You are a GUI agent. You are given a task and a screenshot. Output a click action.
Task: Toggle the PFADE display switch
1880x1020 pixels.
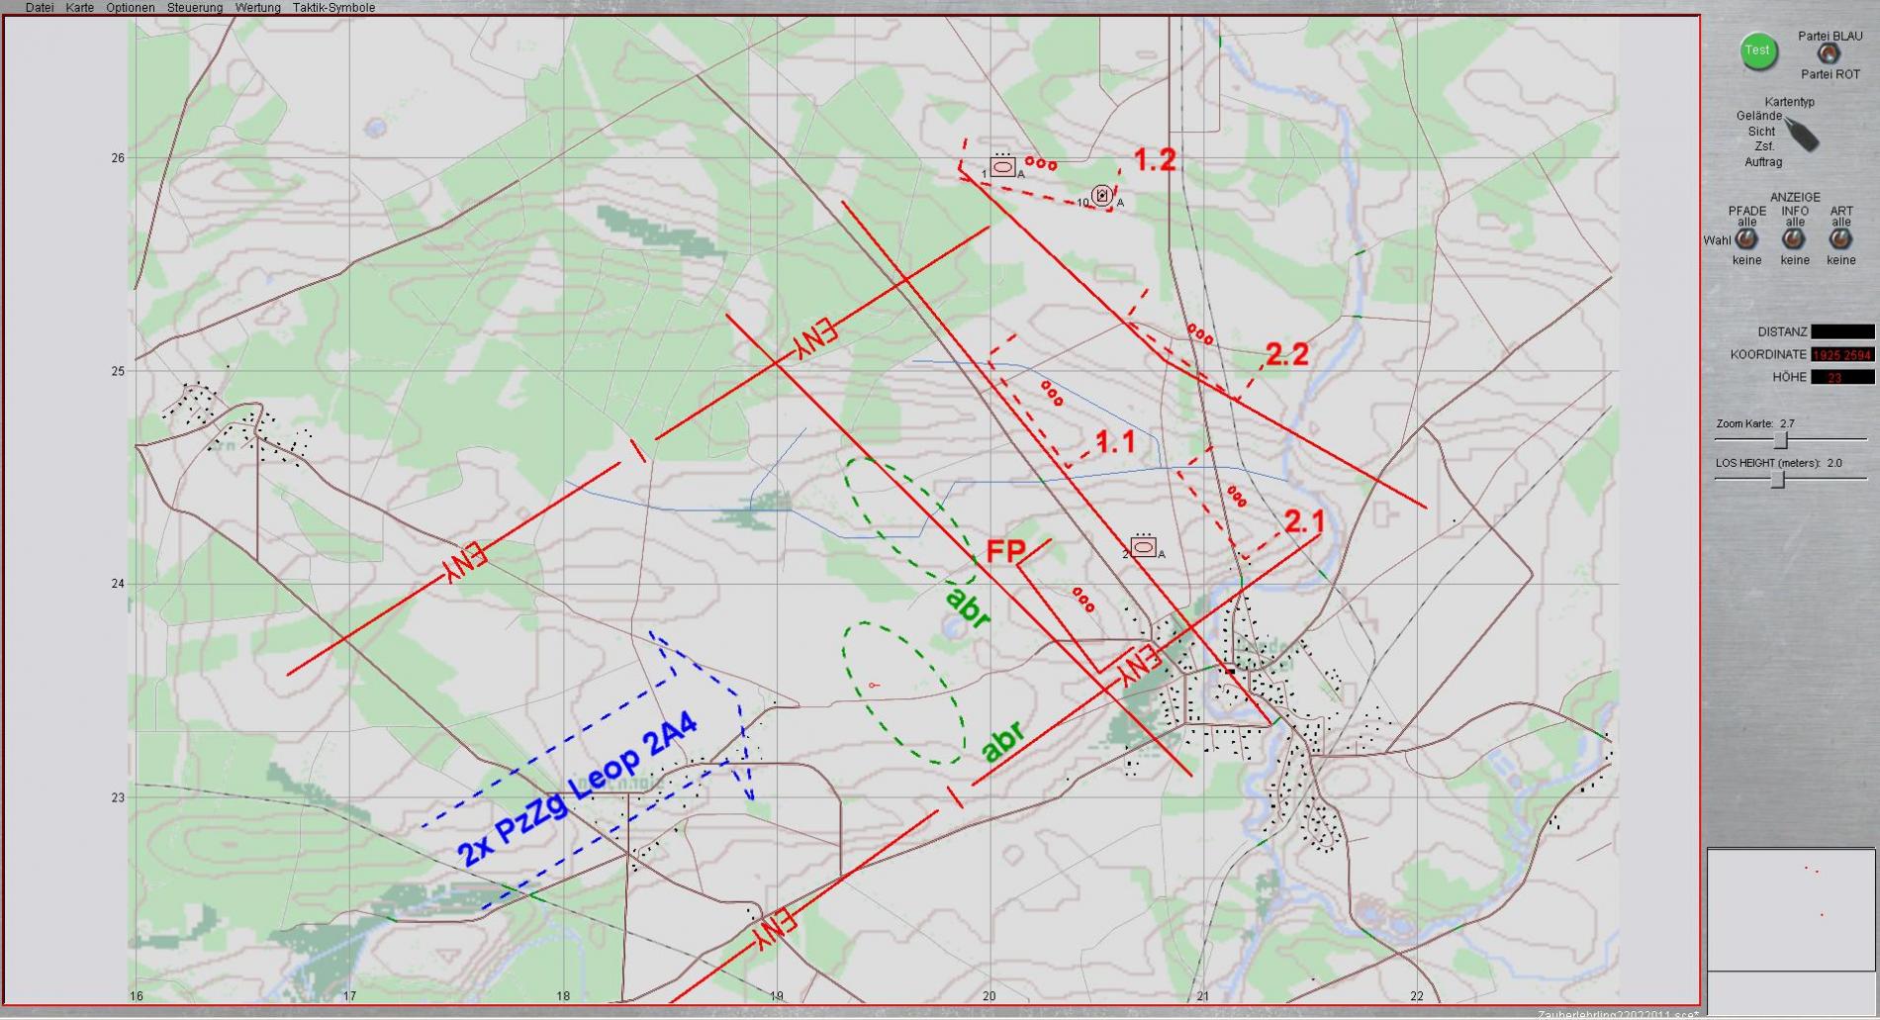tap(1746, 239)
